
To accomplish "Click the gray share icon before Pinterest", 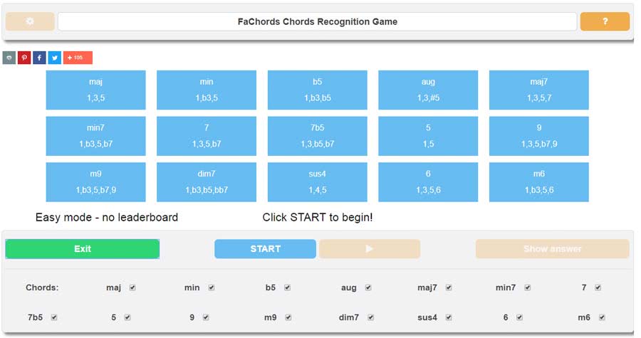I will click(x=9, y=58).
